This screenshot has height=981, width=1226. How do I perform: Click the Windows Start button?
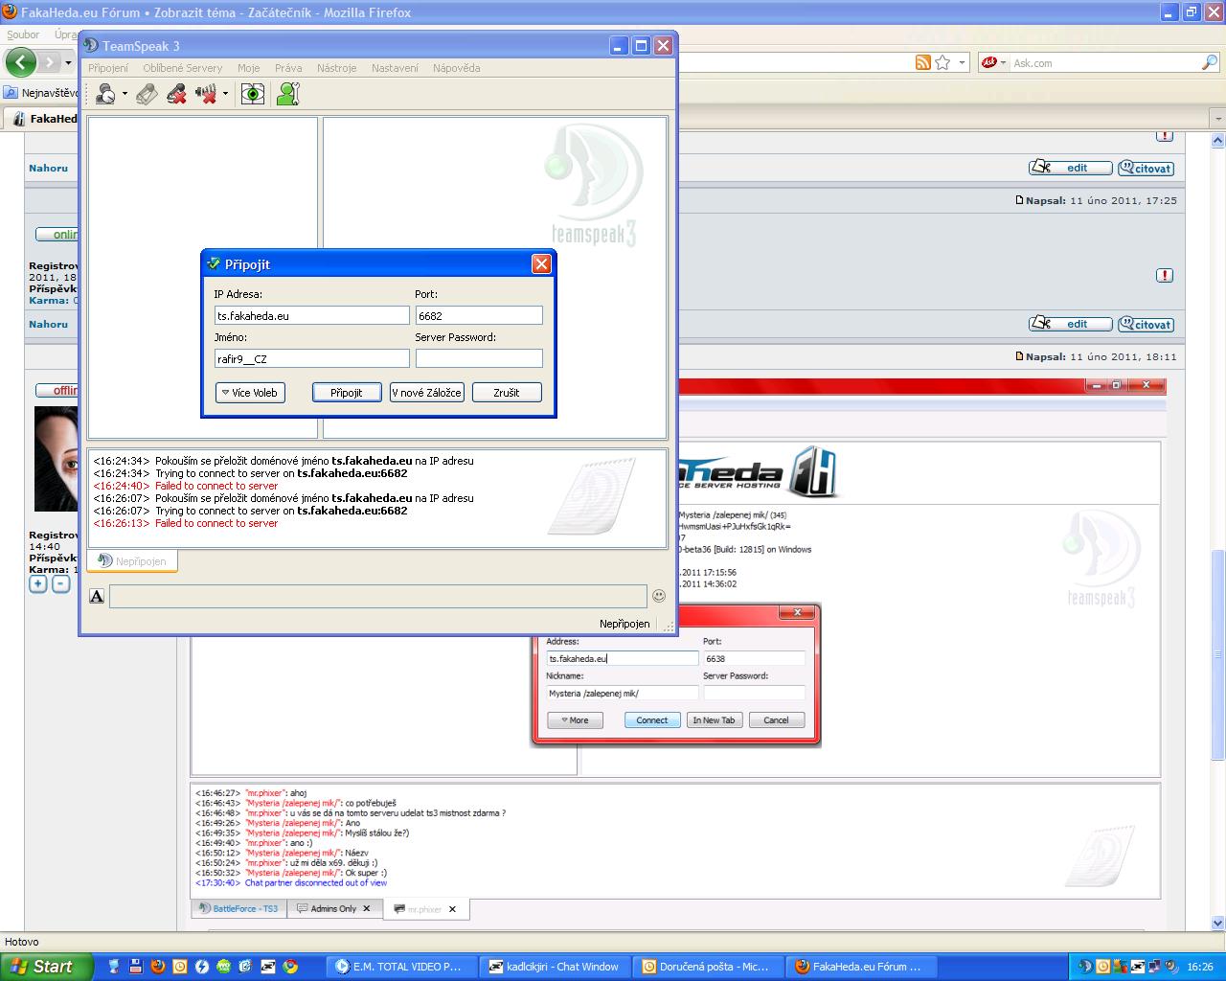click(x=46, y=967)
